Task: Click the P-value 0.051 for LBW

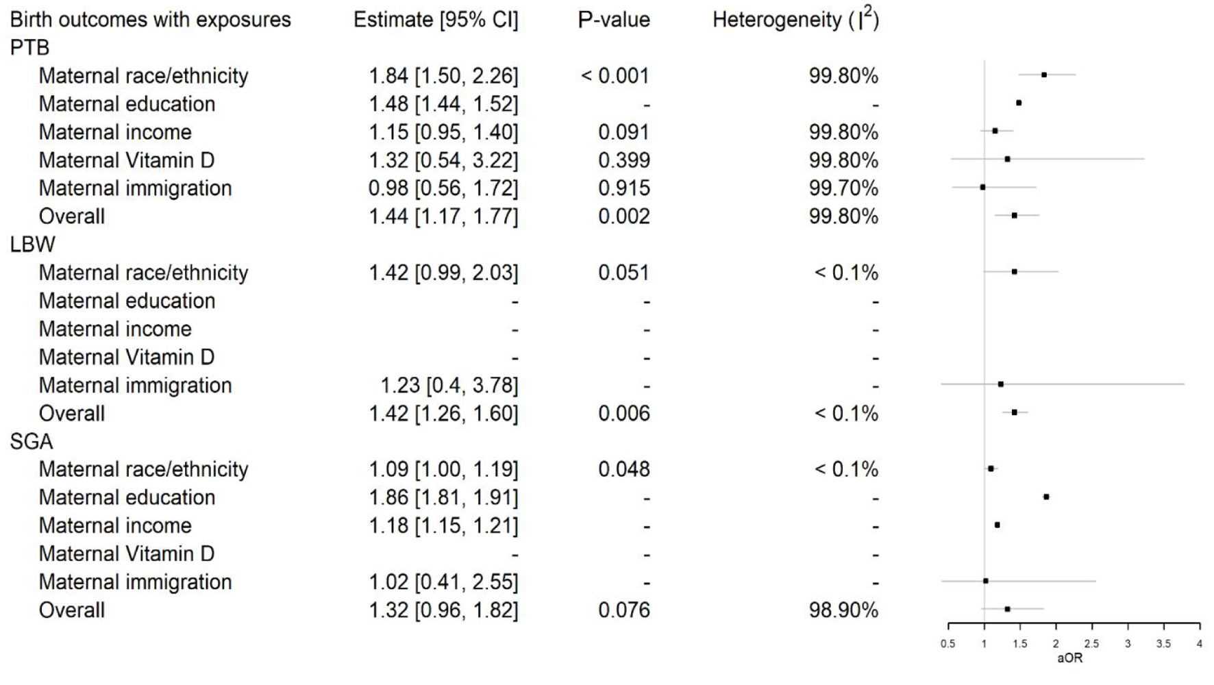Action: click(x=623, y=273)
